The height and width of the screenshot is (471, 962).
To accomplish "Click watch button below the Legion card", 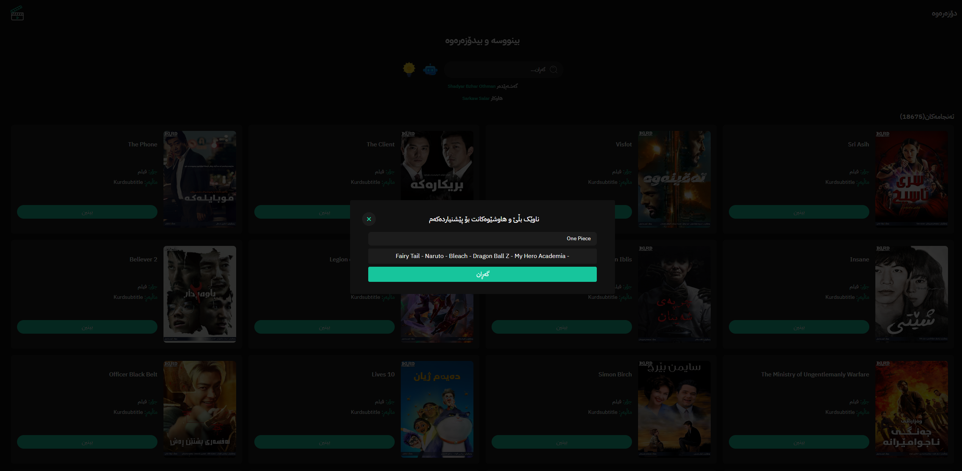I will pyautogui.click(x=324, y=327).
